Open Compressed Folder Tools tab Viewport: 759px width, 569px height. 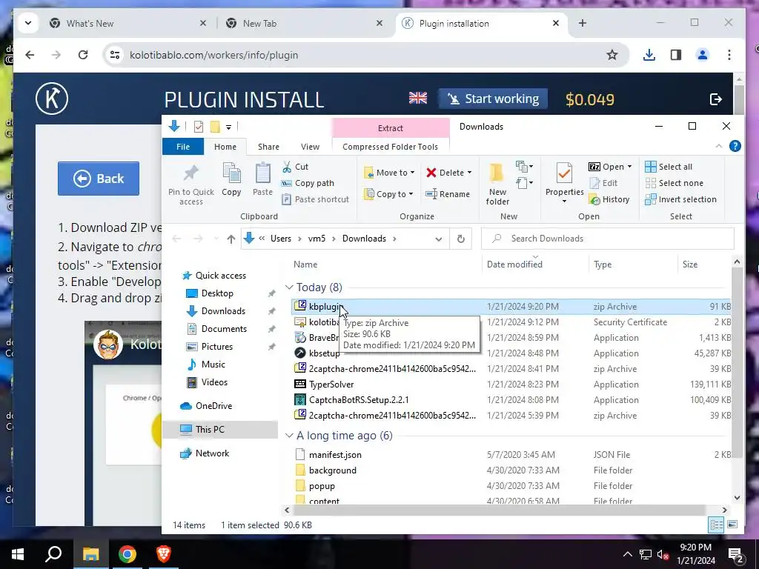click(390, 147)
